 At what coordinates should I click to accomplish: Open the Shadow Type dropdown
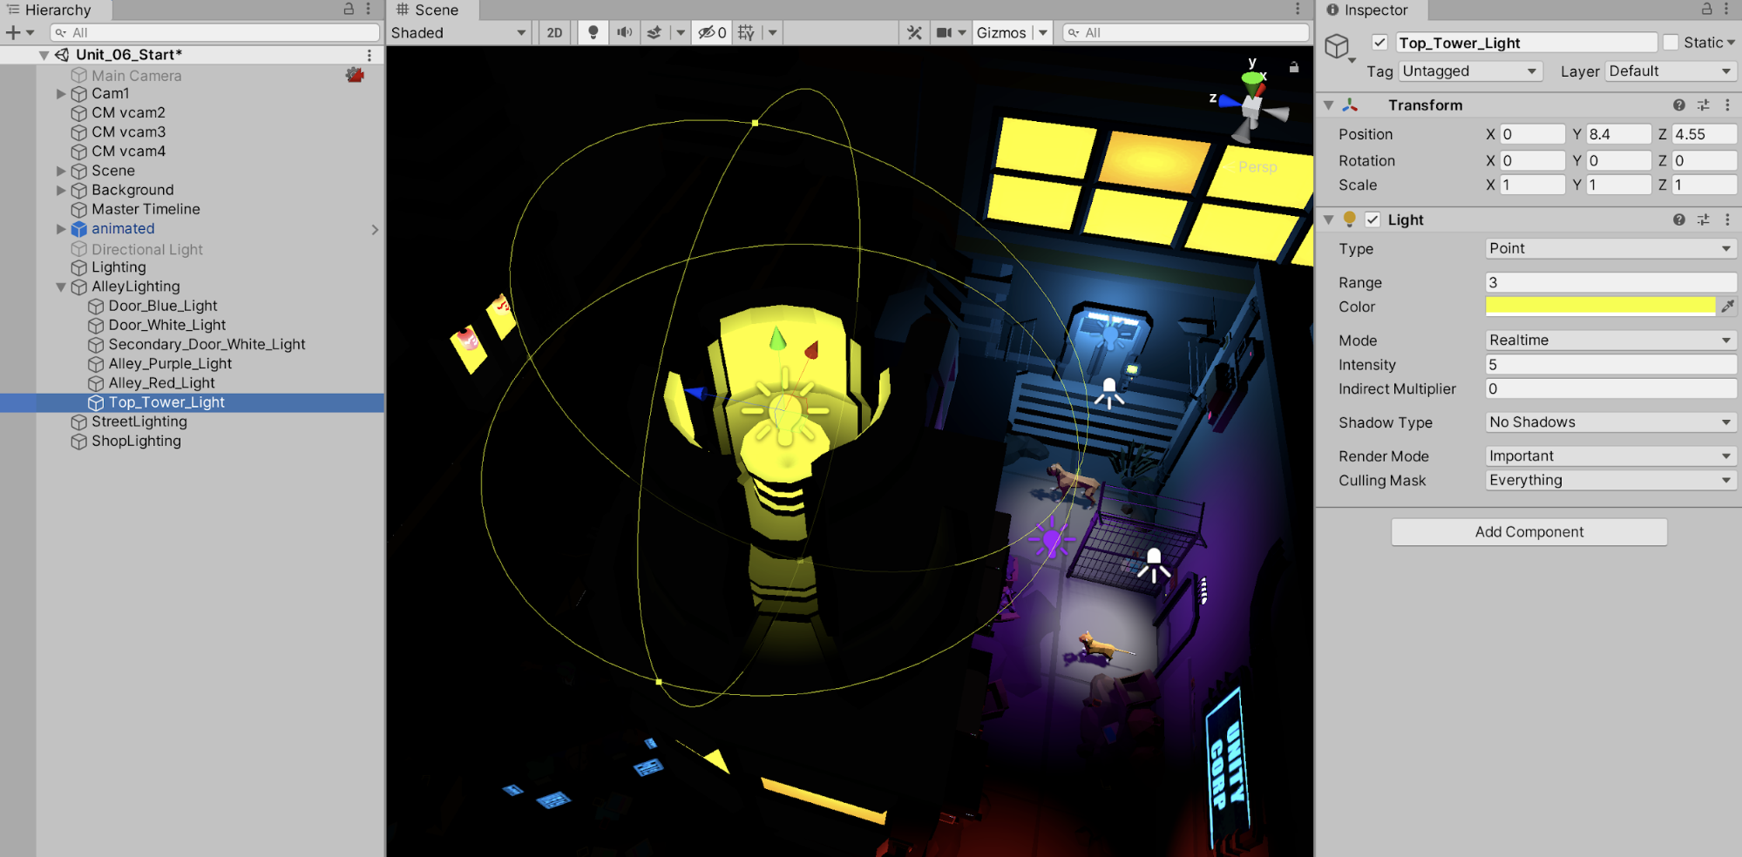tap(1610, 422)
